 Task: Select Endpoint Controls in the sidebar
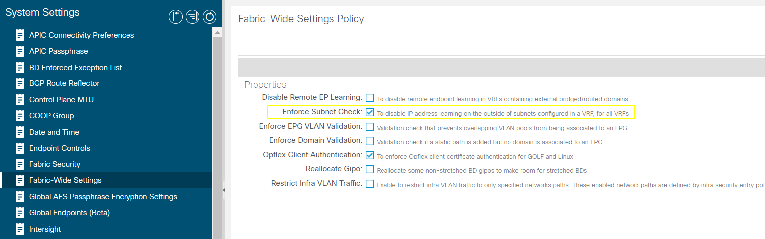tap(60, 148)
